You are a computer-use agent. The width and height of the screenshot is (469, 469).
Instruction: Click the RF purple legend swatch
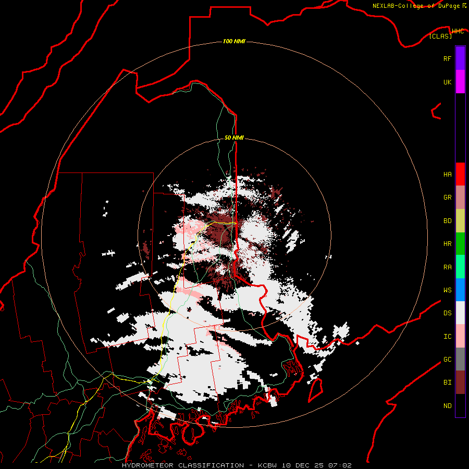tap(460, 58)
